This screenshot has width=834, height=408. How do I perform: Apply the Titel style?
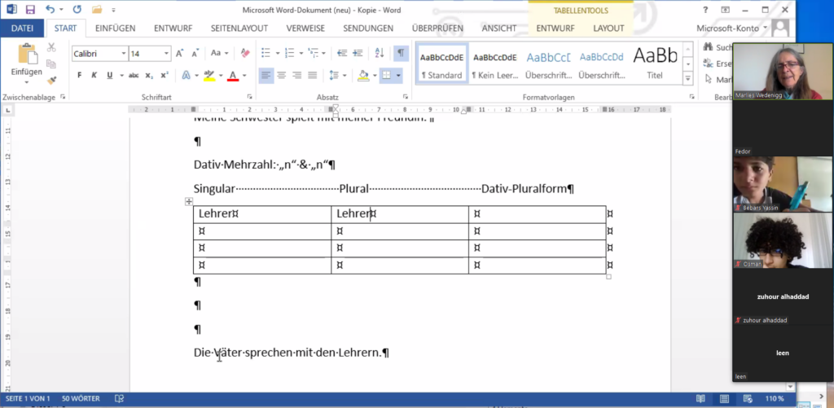pyautogui.click(x=655, y=64)
